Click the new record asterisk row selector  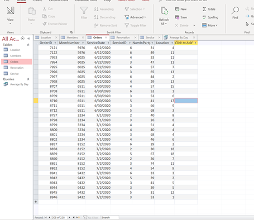click(36, 202)
